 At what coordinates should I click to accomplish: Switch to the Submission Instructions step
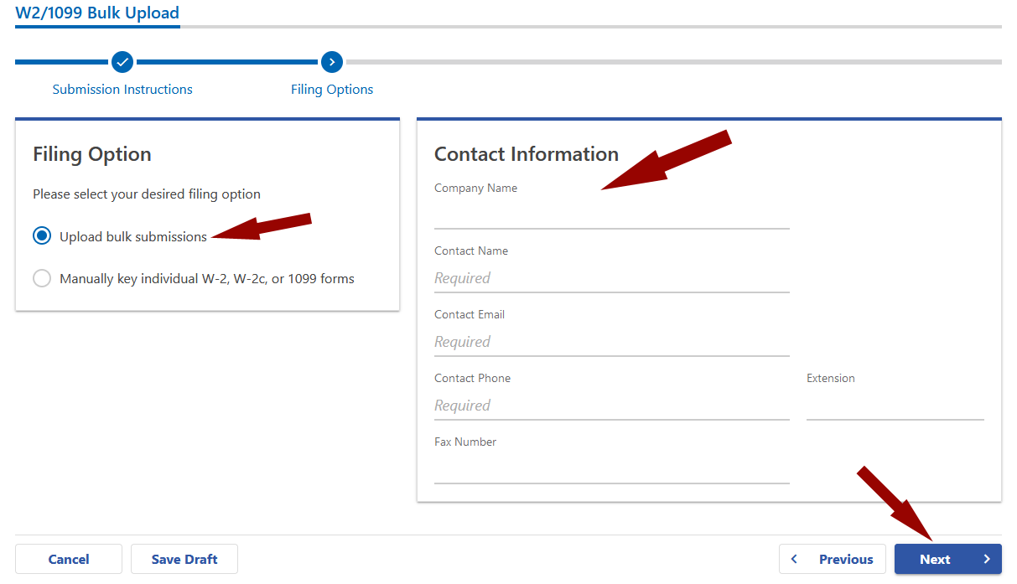coord(122,89)
